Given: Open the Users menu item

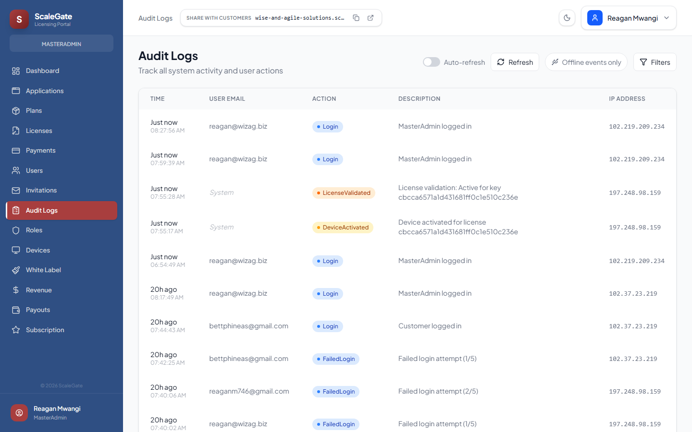Looking at the screenshot, I should [62, 170].
